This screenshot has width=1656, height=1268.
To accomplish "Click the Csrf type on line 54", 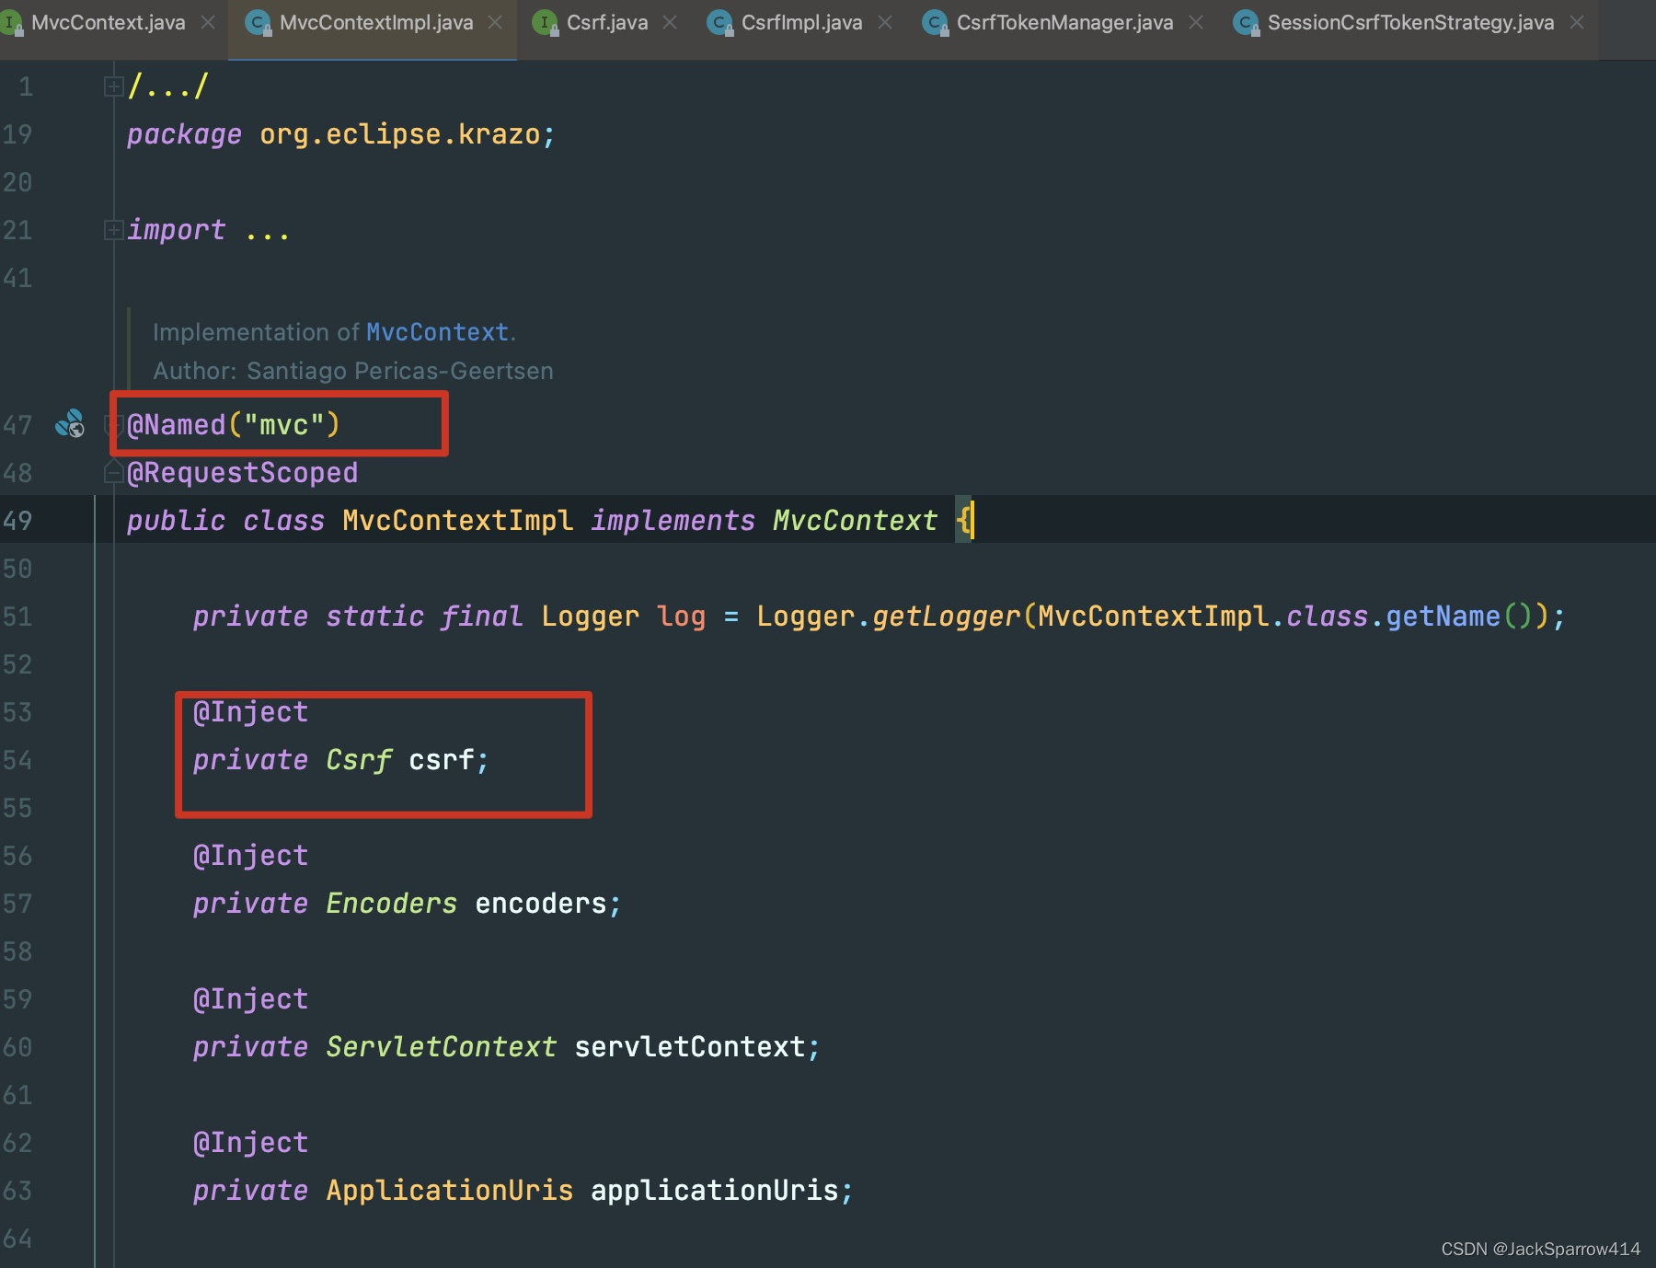I will [359, 760].
